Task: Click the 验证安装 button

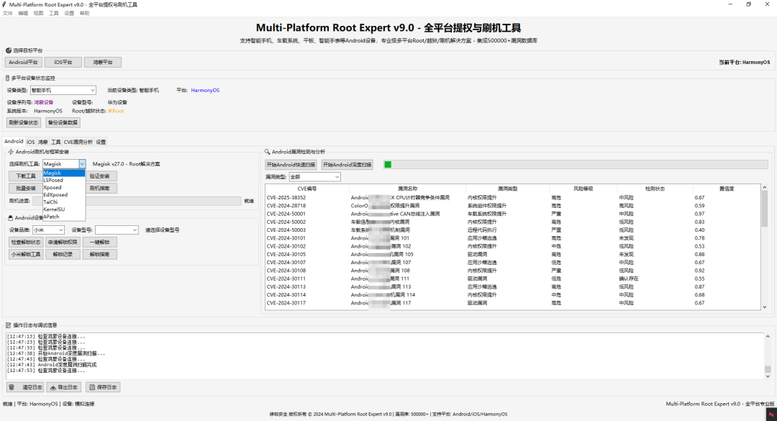Action: click(x=99, y=176)
